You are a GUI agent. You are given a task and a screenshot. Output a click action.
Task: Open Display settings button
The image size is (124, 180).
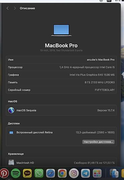coord(98,142)
